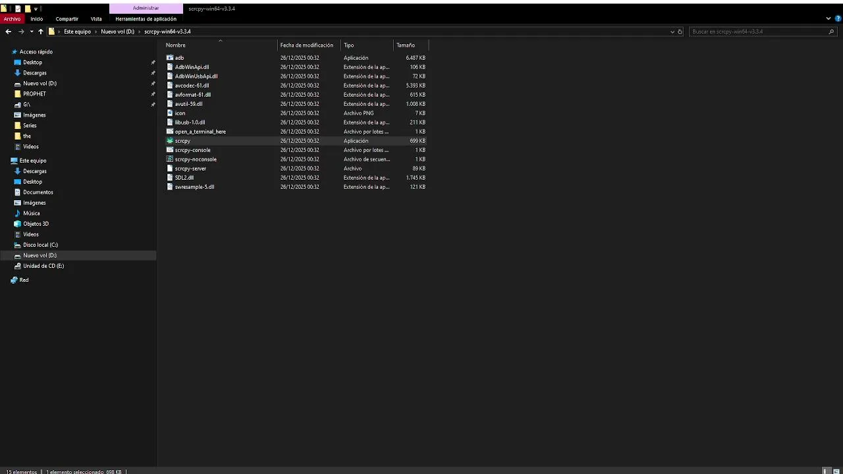Open the G:\ quick access item

click(x=26, y=105)
